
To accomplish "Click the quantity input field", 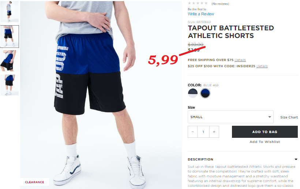I will (x=203, y=132).
